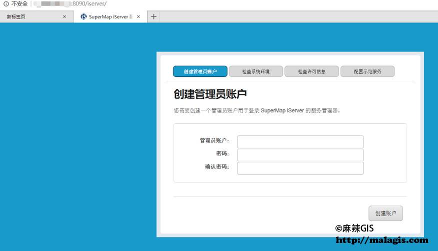Image resolution: width=438 pixels, height=251 pixels.
Task: Select the 检查系统环境 step tab
Action: coord(256,71)
